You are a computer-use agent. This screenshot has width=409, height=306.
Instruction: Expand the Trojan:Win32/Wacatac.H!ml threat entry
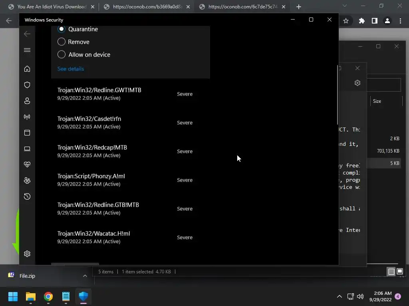click(x=131, y=237)
